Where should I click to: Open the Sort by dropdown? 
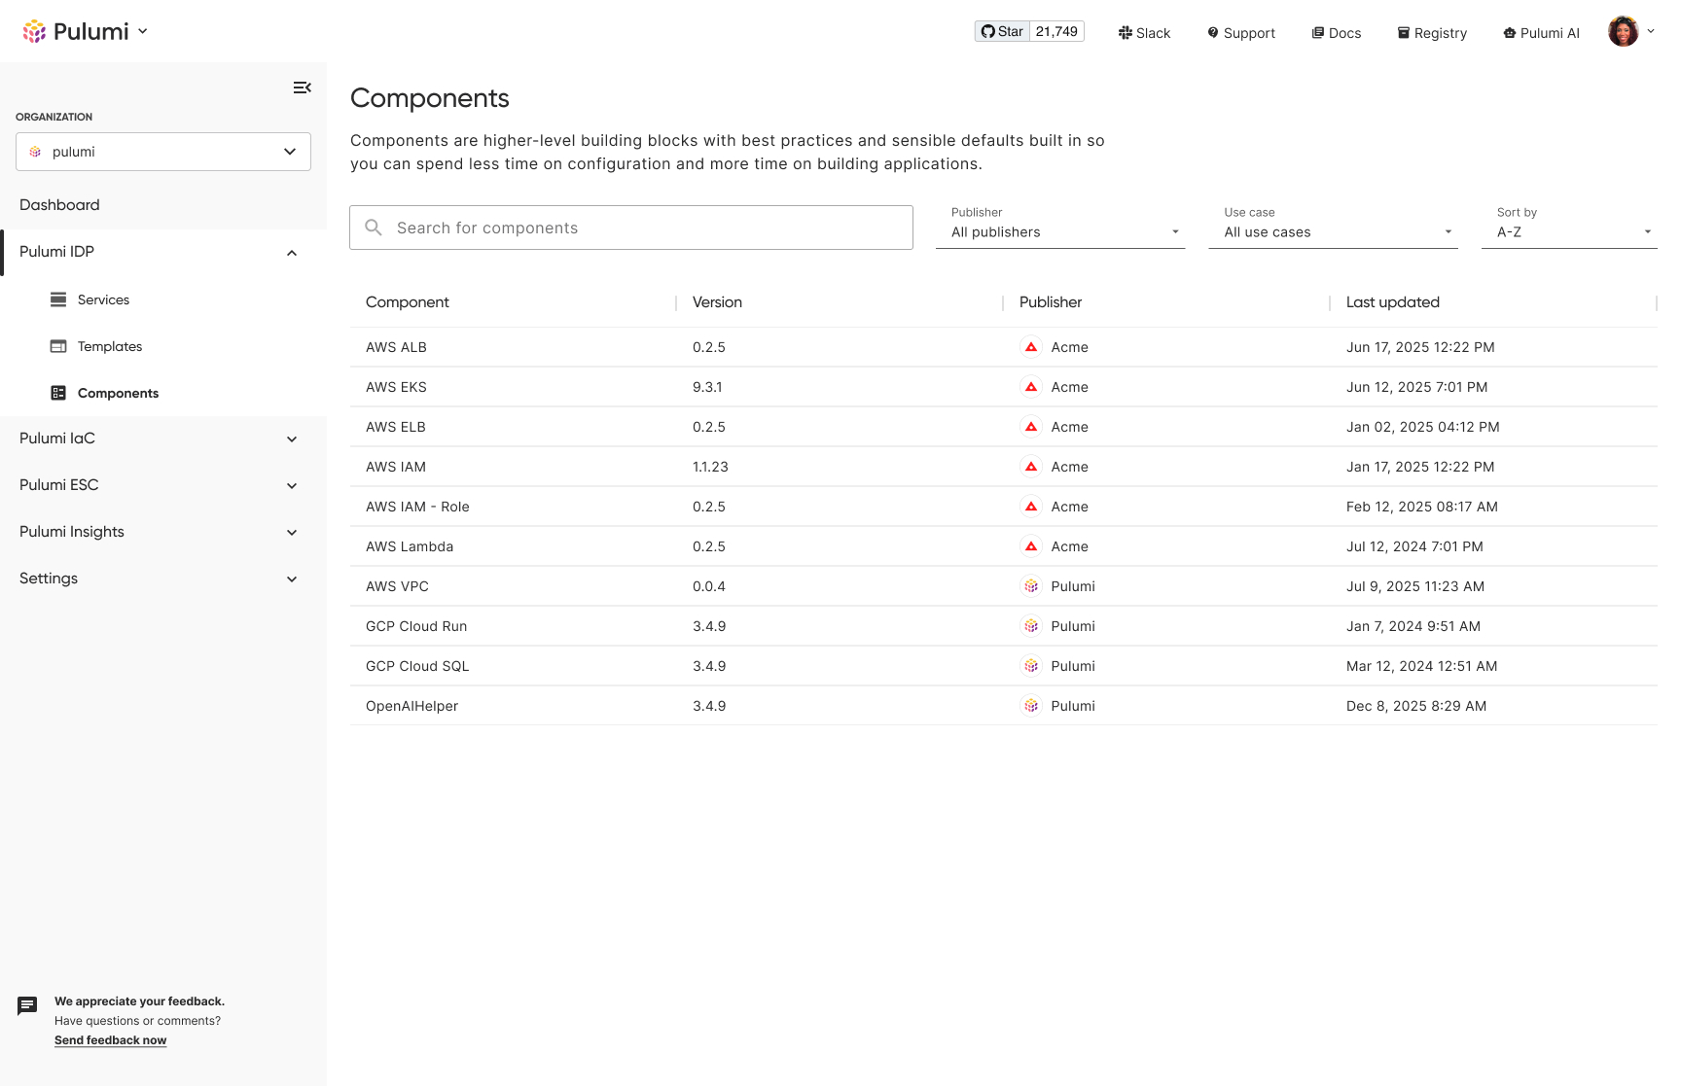pyautogui.click(x=1569, y=228)
